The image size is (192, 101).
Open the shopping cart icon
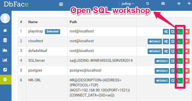pos(179,4)
